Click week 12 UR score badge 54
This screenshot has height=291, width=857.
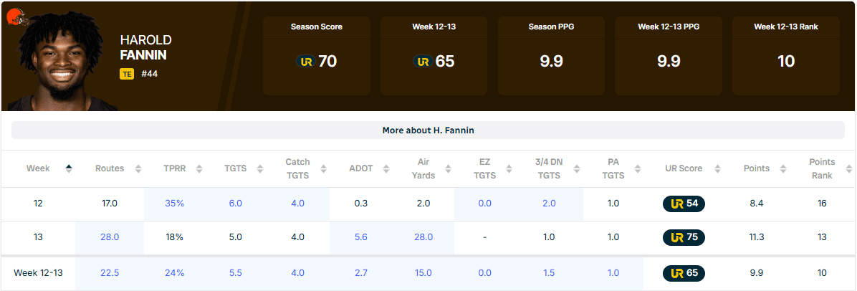pyautogui.click(x=684, y=204)
